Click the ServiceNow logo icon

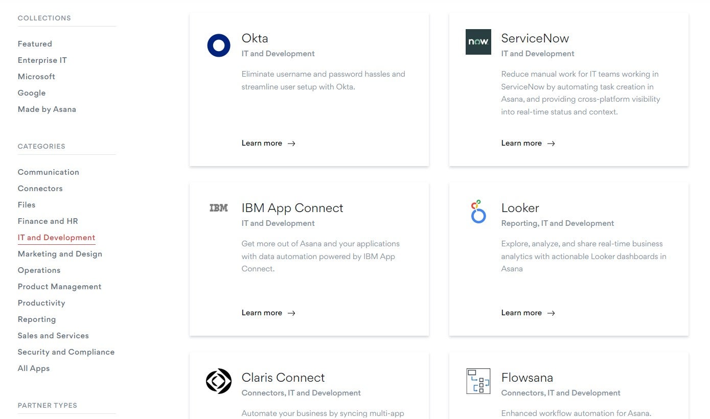[478, 42]
